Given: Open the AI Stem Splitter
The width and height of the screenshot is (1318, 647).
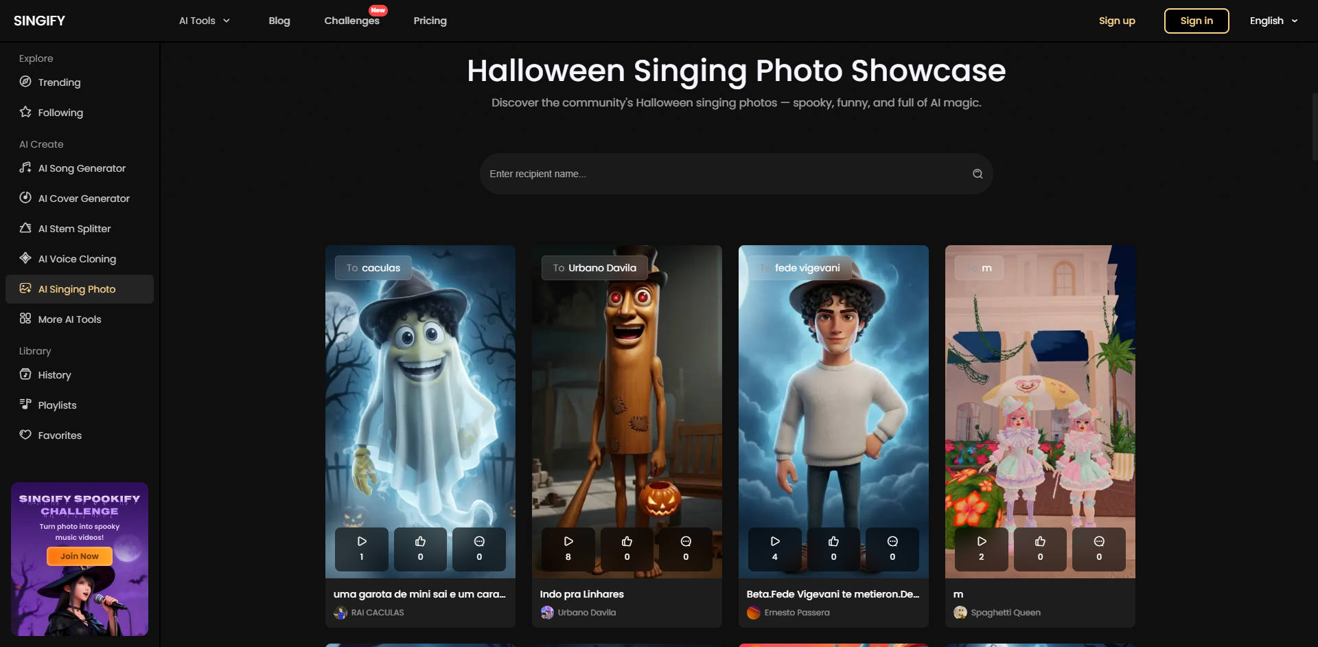Looking at the screenshot, I should click(74, 228).
